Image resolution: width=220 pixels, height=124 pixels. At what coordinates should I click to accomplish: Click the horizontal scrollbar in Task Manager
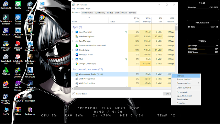[x=102, y=89]
